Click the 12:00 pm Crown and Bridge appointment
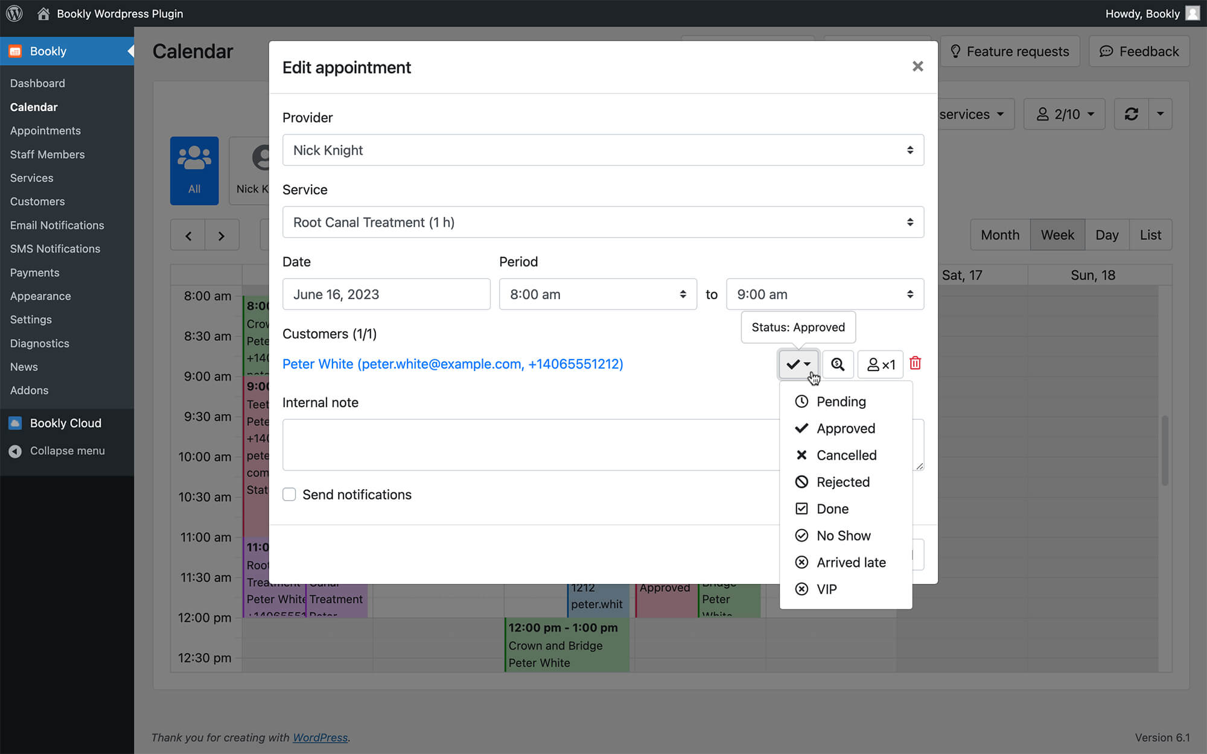1207x754 pixels. pos(567,645)
